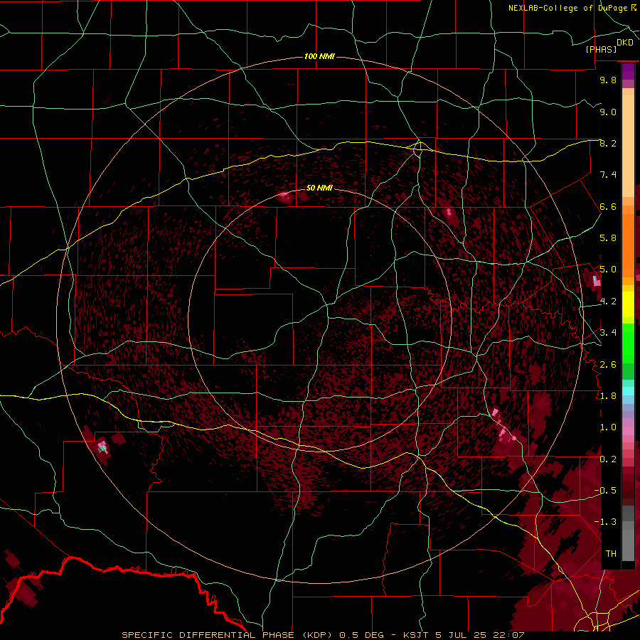Screen dimensions: 640x640
Task: Select the 9.0 value on color scale
Action: pyautogui.click(x=608, y=112)
